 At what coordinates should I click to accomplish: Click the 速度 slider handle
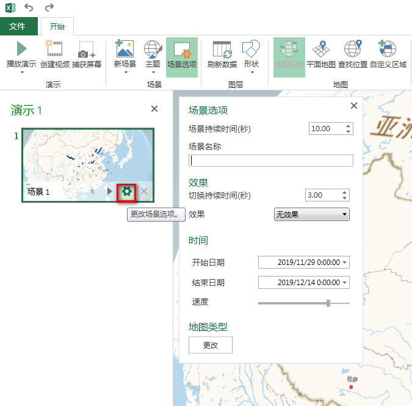(328, 303)
